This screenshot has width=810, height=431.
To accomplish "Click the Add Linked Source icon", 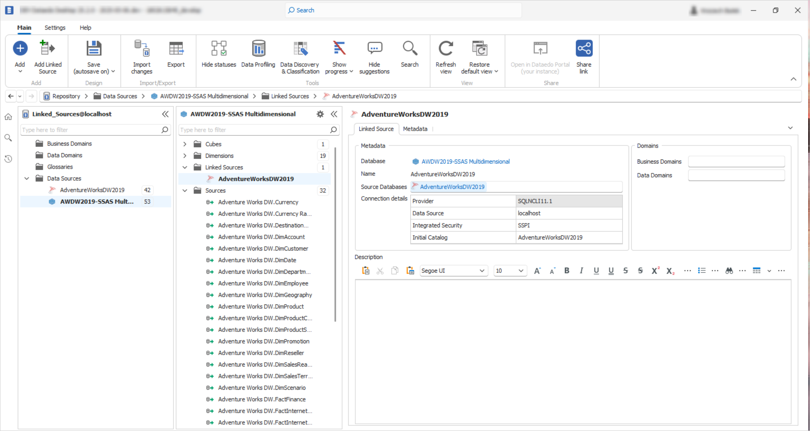I will point(48,48).
